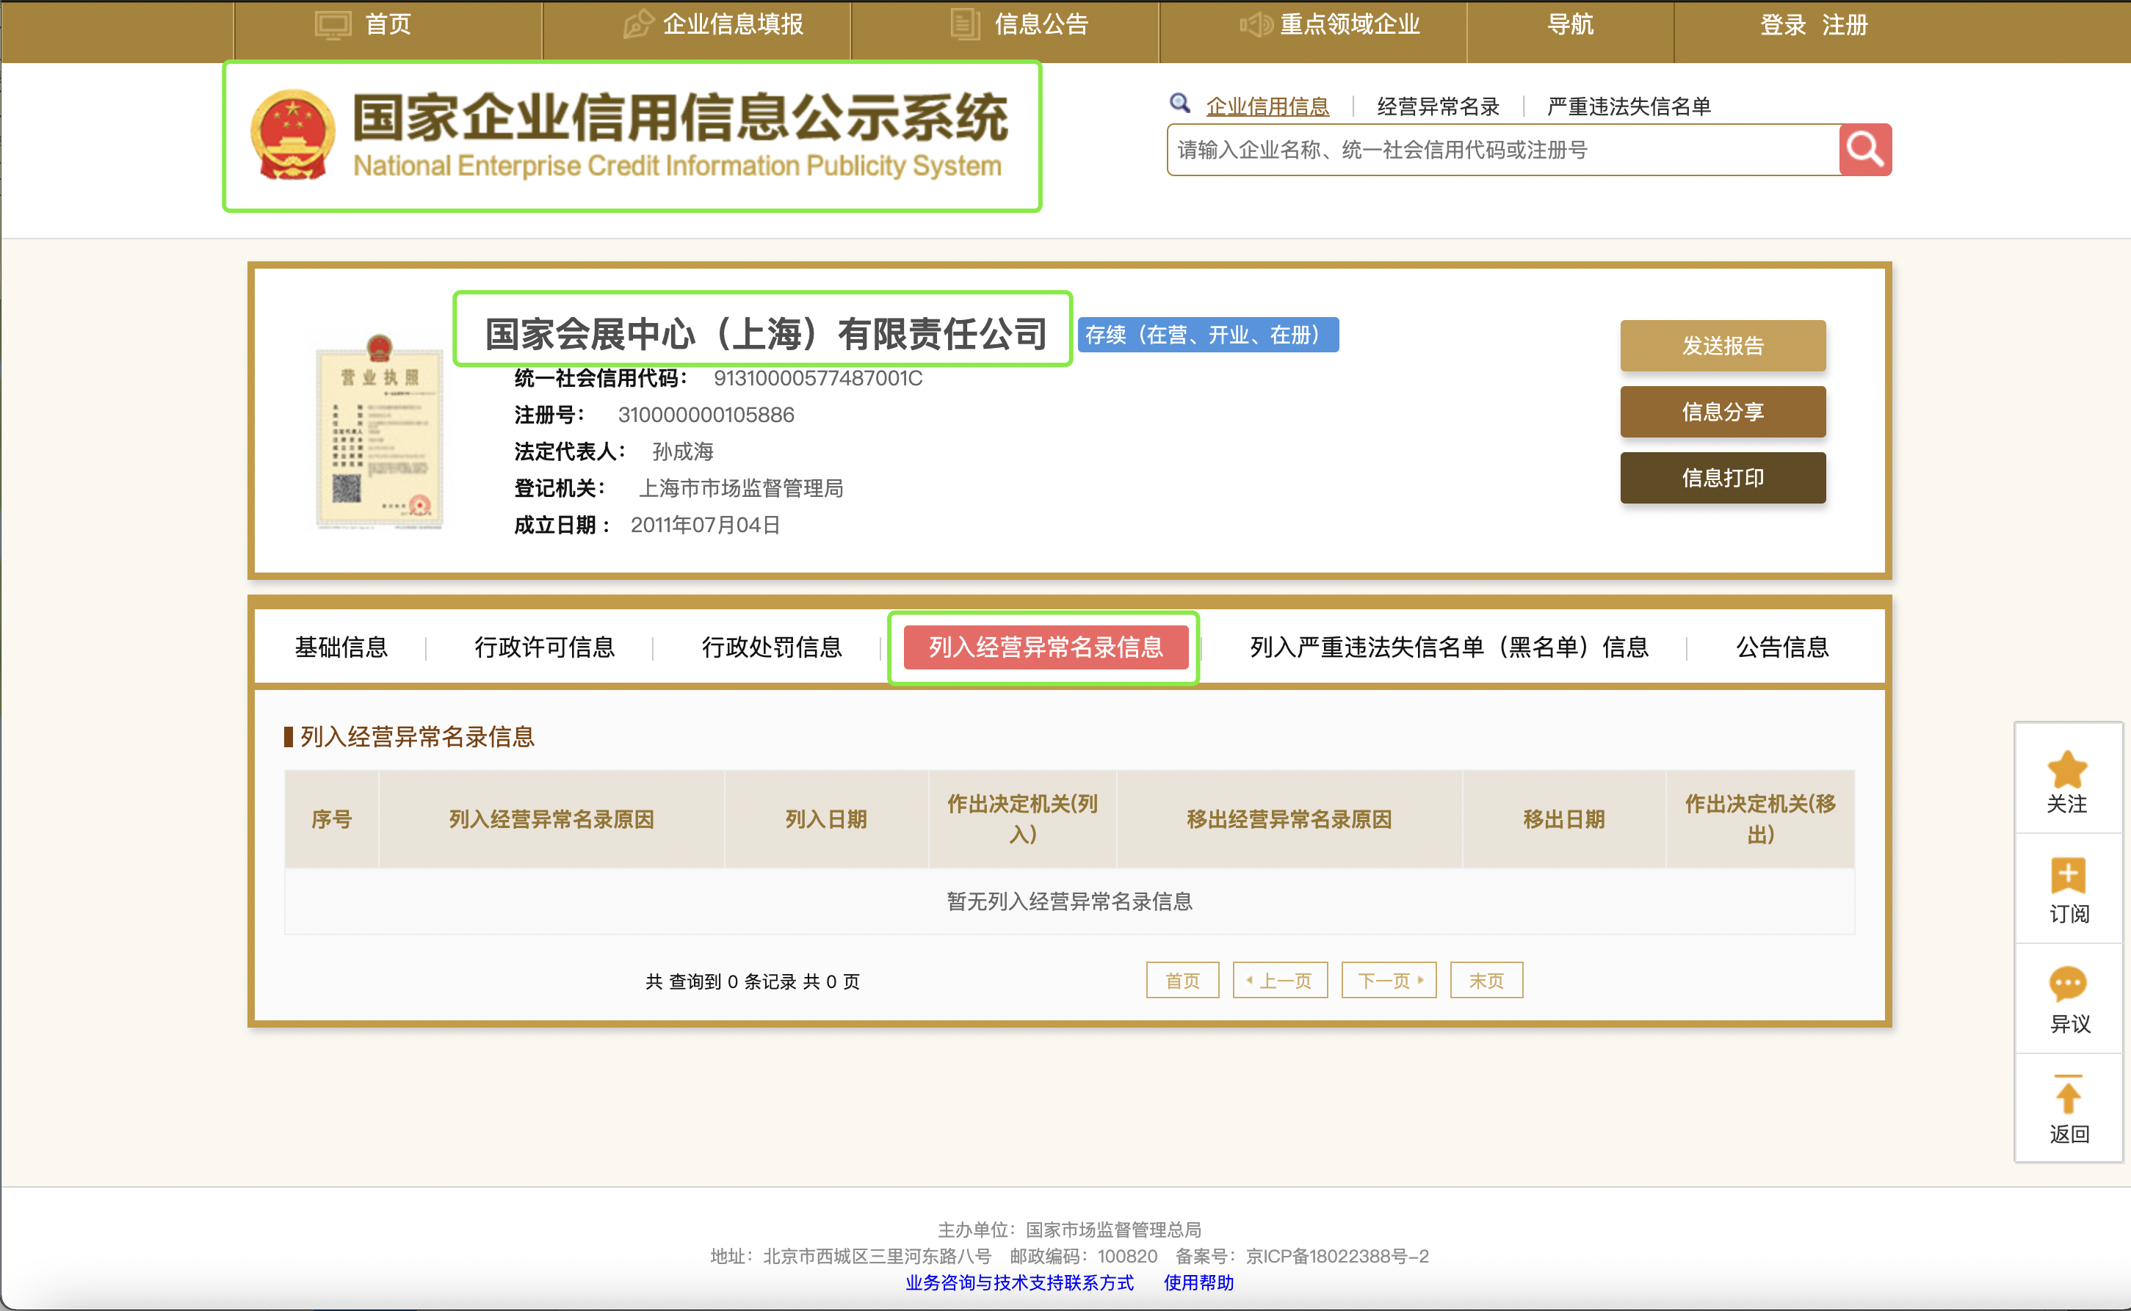Click the 注册 link
This screenshot has height=1311, width=2131.
click(x=1845, y=25)
